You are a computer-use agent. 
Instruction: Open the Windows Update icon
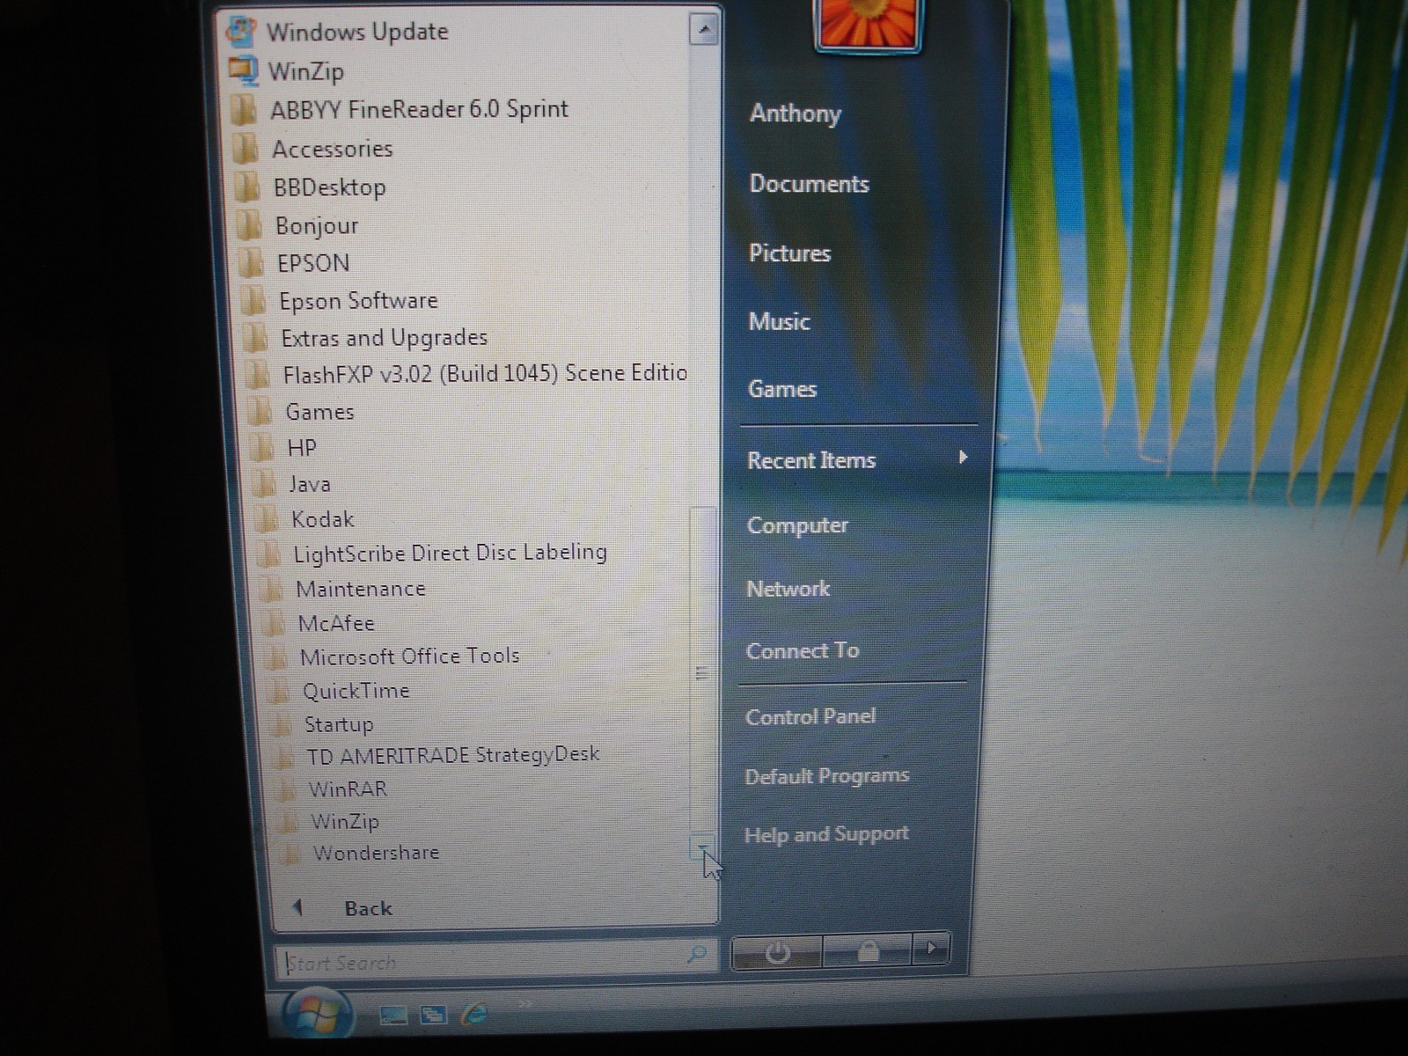240,32
